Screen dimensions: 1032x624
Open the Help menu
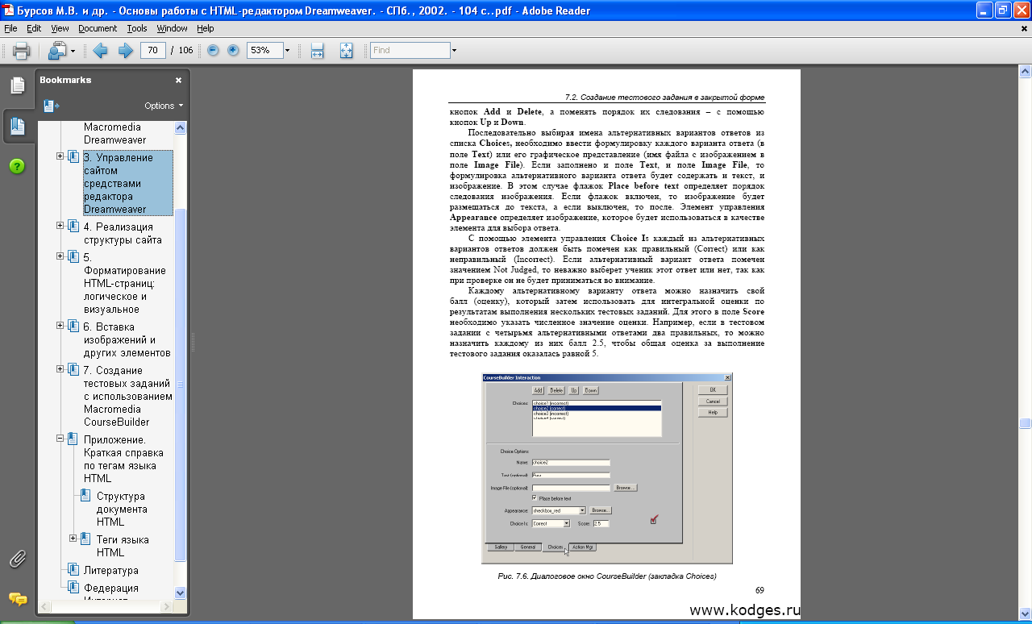coord(206,28)
